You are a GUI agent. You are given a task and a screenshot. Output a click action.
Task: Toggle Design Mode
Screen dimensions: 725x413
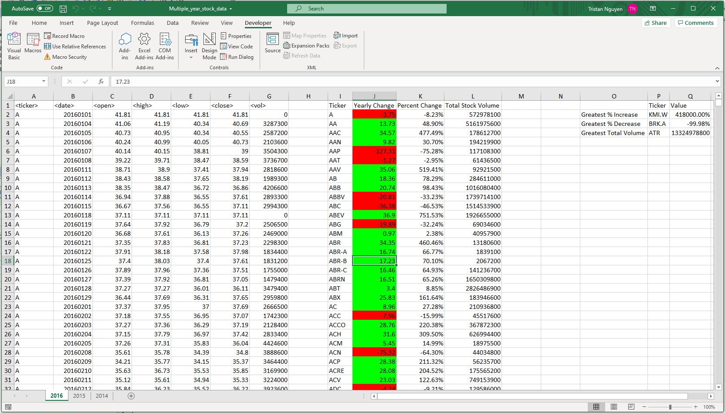click(209, 46)
